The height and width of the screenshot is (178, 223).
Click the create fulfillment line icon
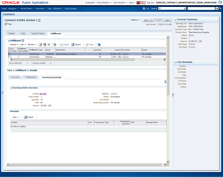tap(40, 44)
